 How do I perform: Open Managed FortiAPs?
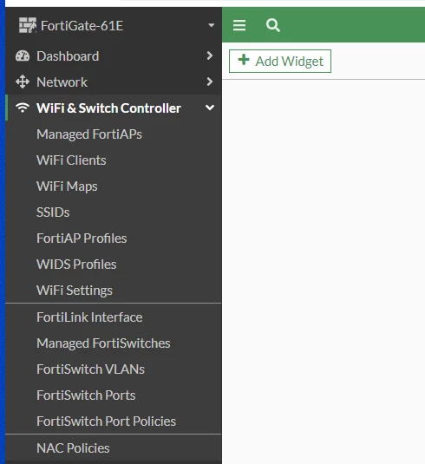tap(89, 134)
